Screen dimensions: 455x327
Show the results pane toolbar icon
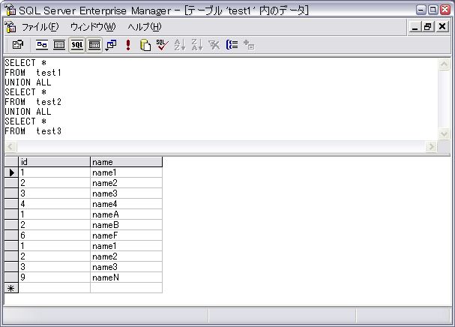(x=94, y=45)
